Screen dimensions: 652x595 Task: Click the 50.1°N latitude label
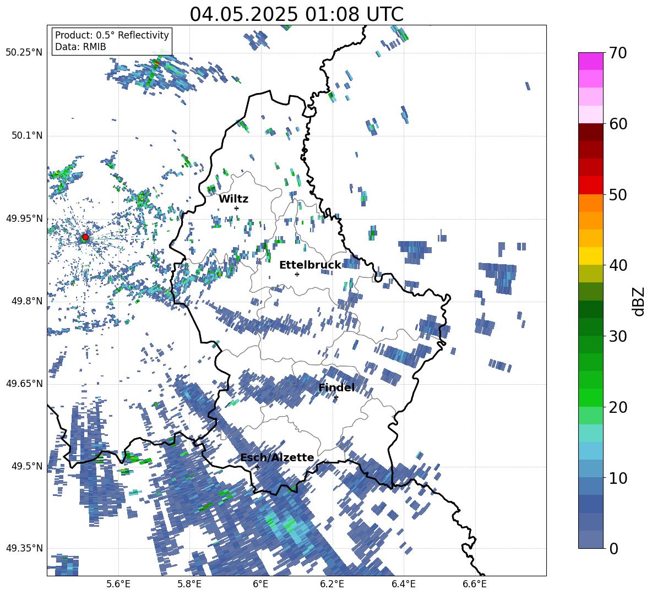pos(26,135)
